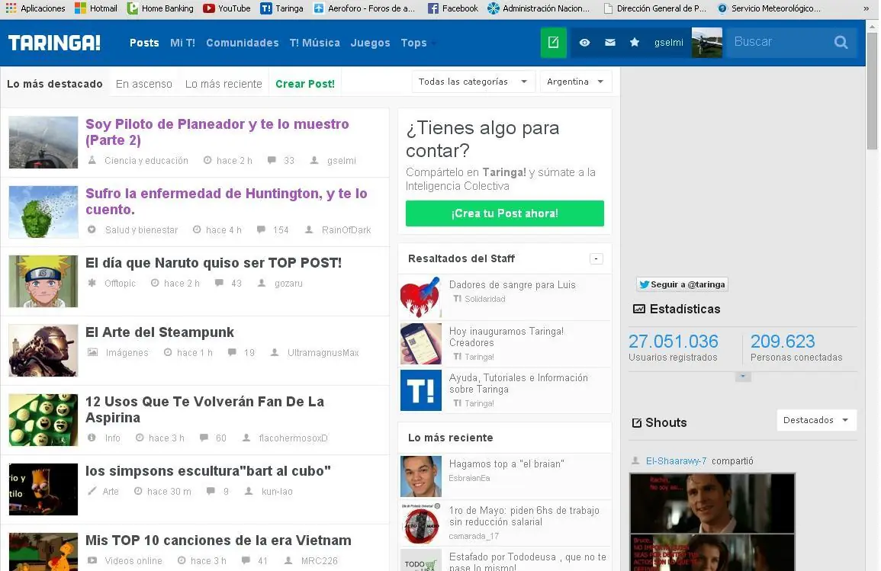Click green head Huntington thumbnail
This screenshot has width=881, height=571.
[43, 212]
